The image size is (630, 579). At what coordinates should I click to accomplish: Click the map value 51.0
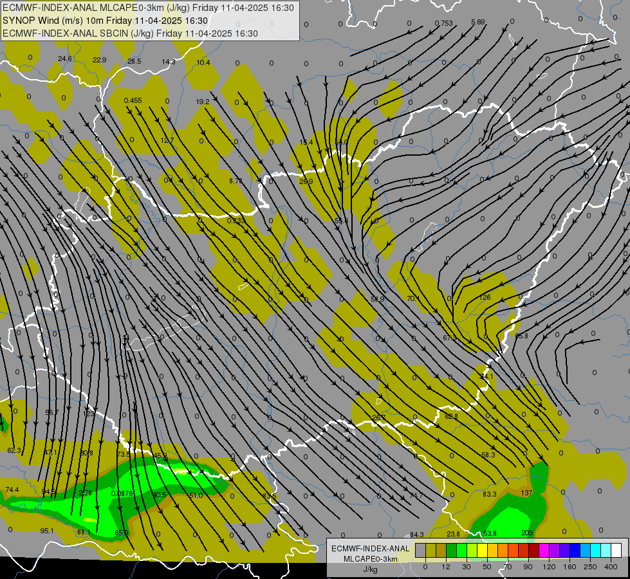coord(196,495)
